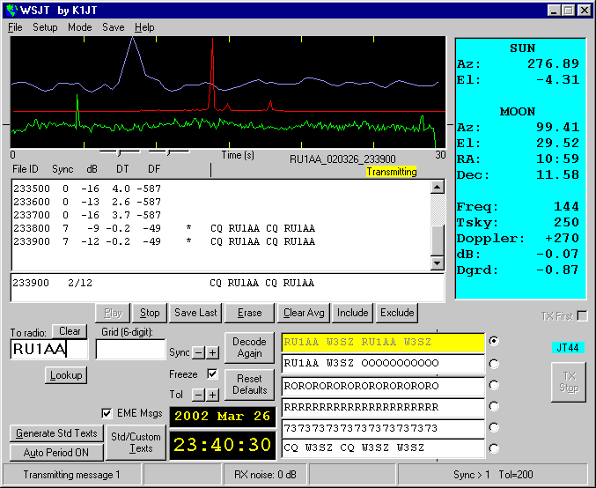Click Clear Avg button
596x488 pixels.
tap(304, 313)
